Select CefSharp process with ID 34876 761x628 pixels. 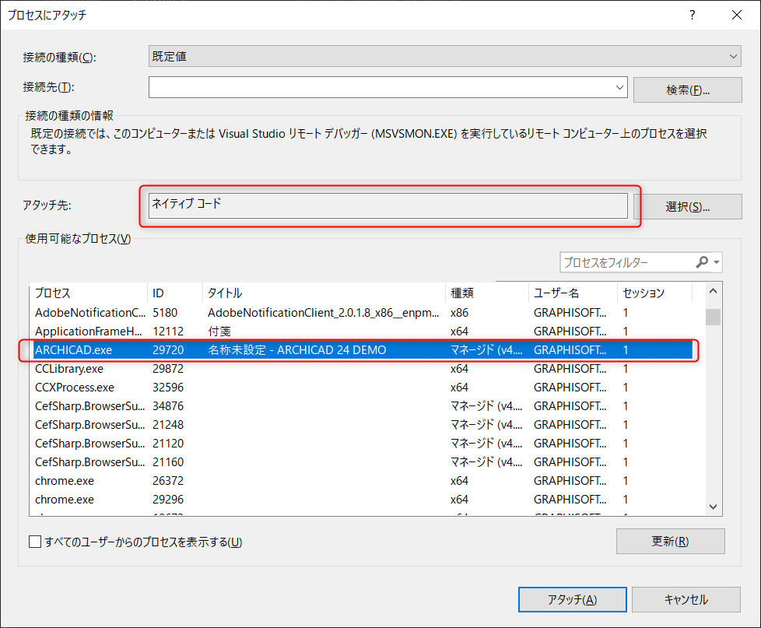(362, 406)
